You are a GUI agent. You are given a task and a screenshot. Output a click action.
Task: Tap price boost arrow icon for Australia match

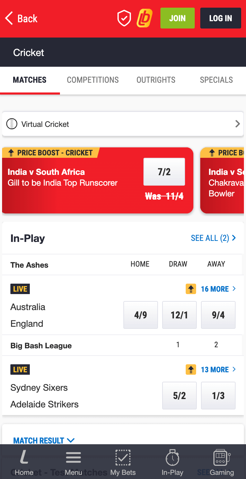[191, 289]
